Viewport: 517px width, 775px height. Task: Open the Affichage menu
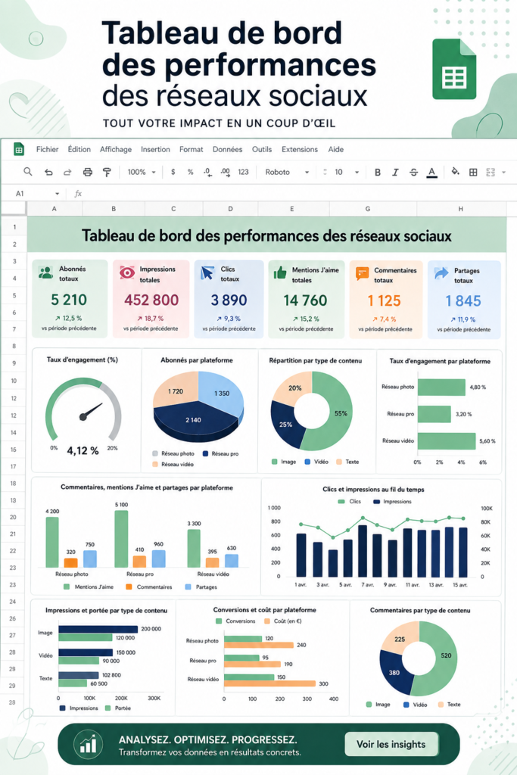point(116,149)
